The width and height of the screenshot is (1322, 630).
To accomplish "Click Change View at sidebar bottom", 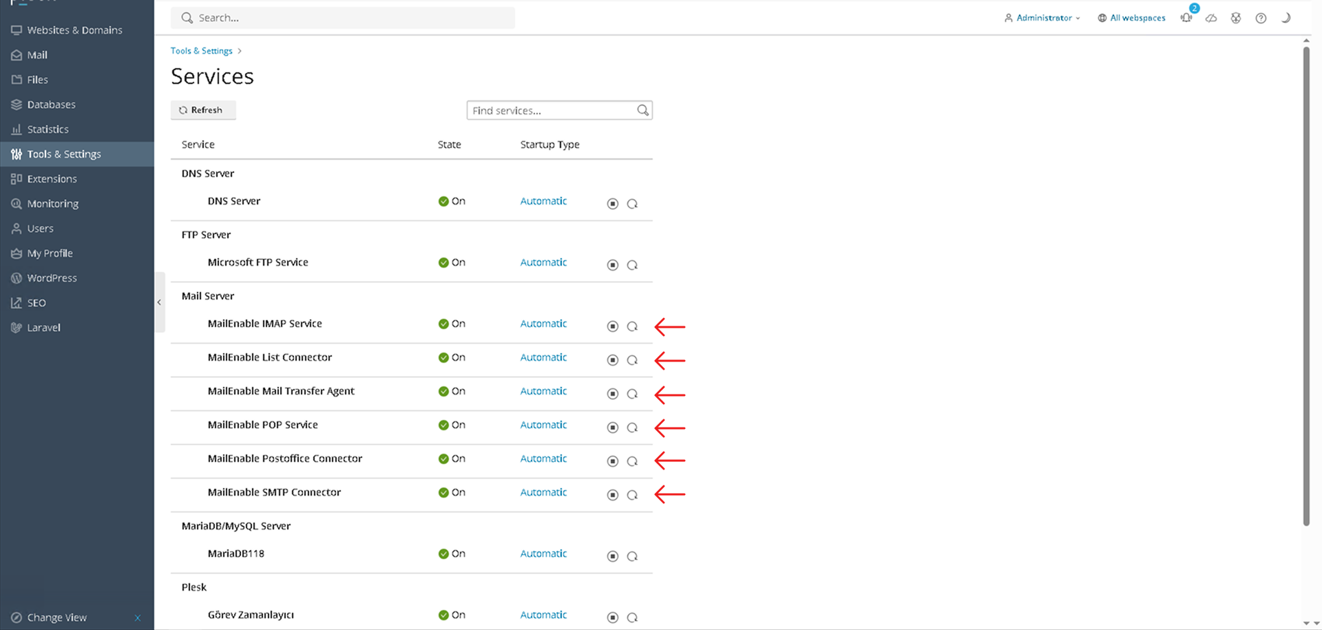I will click(x=56, y=618).
